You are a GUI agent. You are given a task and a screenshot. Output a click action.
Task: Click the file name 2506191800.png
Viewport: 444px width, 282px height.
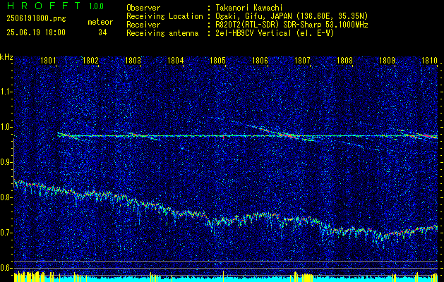36,19
